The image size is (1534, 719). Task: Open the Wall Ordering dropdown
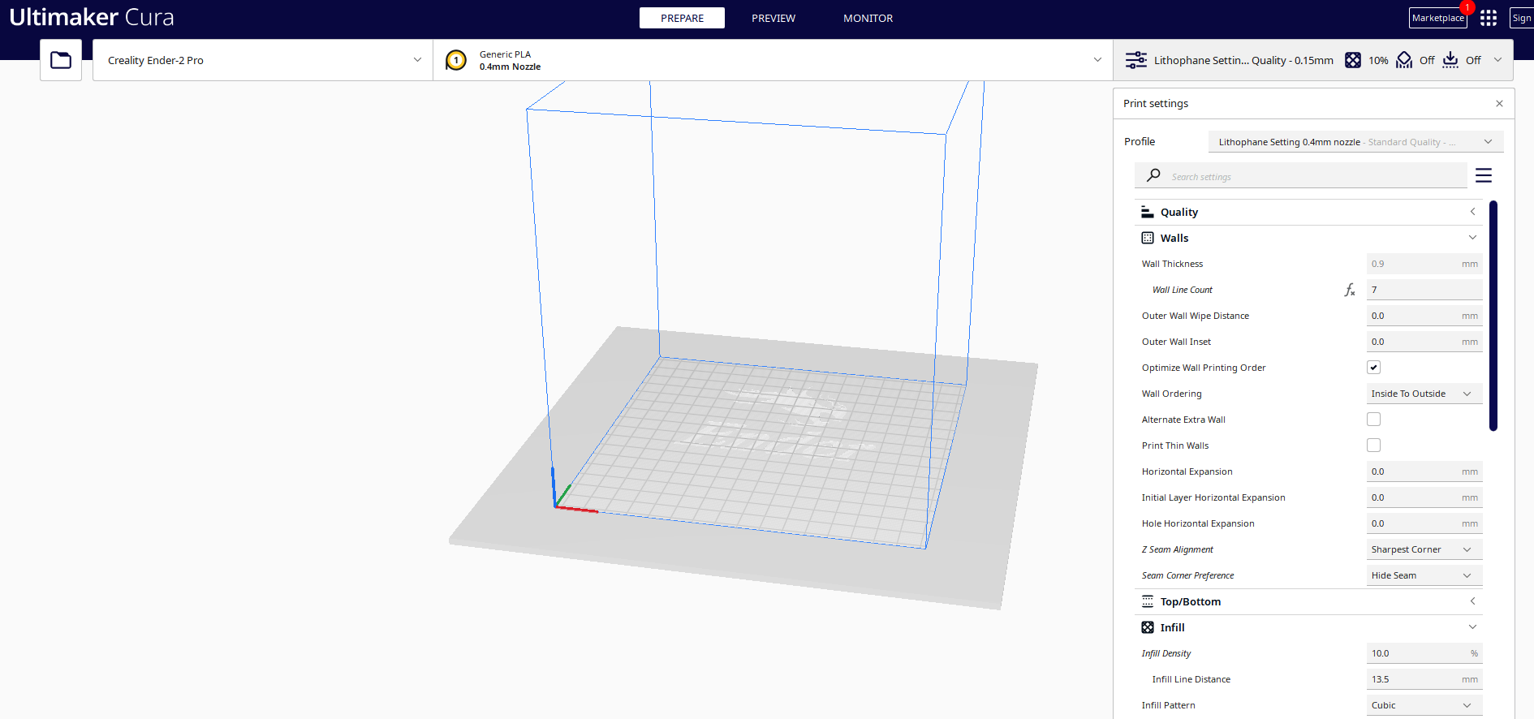tap(1424, 394)
